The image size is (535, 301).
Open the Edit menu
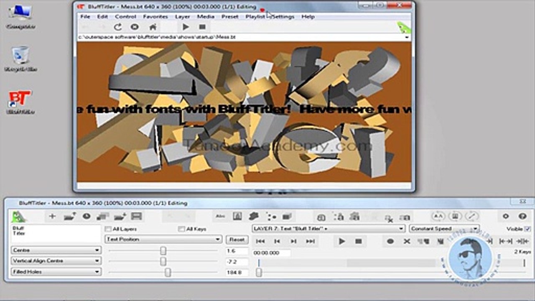pyautogui.click(x=102, y=17)
